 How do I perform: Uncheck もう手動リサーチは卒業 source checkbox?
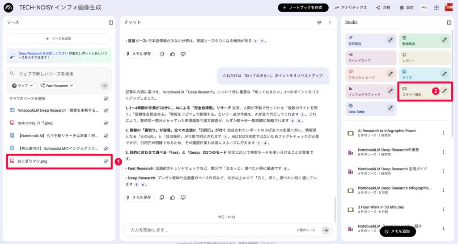click(106, 136)
